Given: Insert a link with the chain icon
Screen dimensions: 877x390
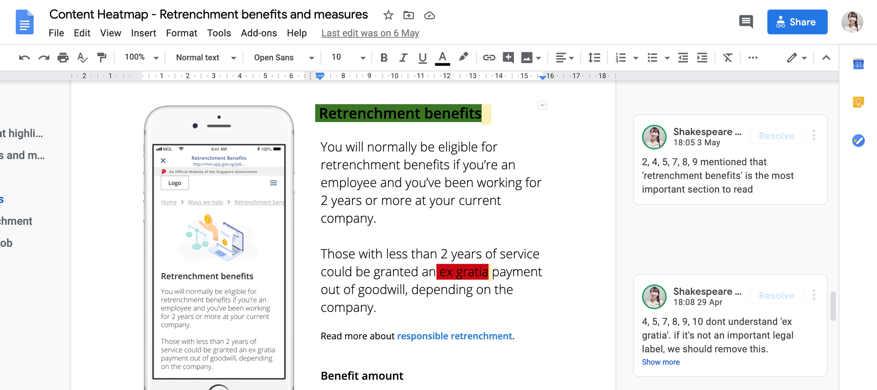Looking at the screenshot, I should point(489,58).
